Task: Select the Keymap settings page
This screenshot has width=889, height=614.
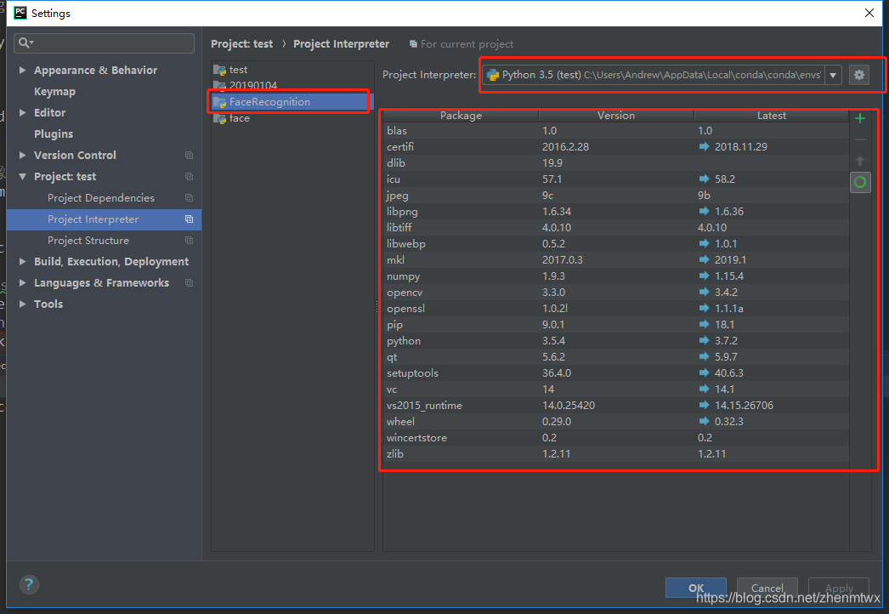Action: point(54,92)
